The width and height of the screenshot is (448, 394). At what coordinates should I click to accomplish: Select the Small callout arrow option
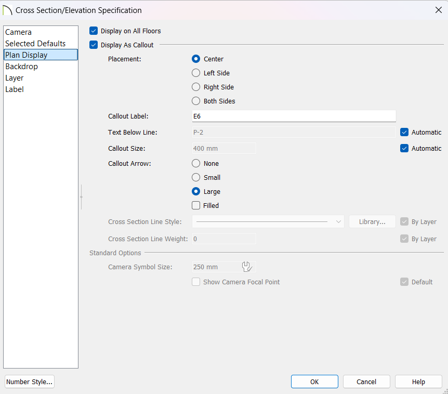click(x=196, y=177)
